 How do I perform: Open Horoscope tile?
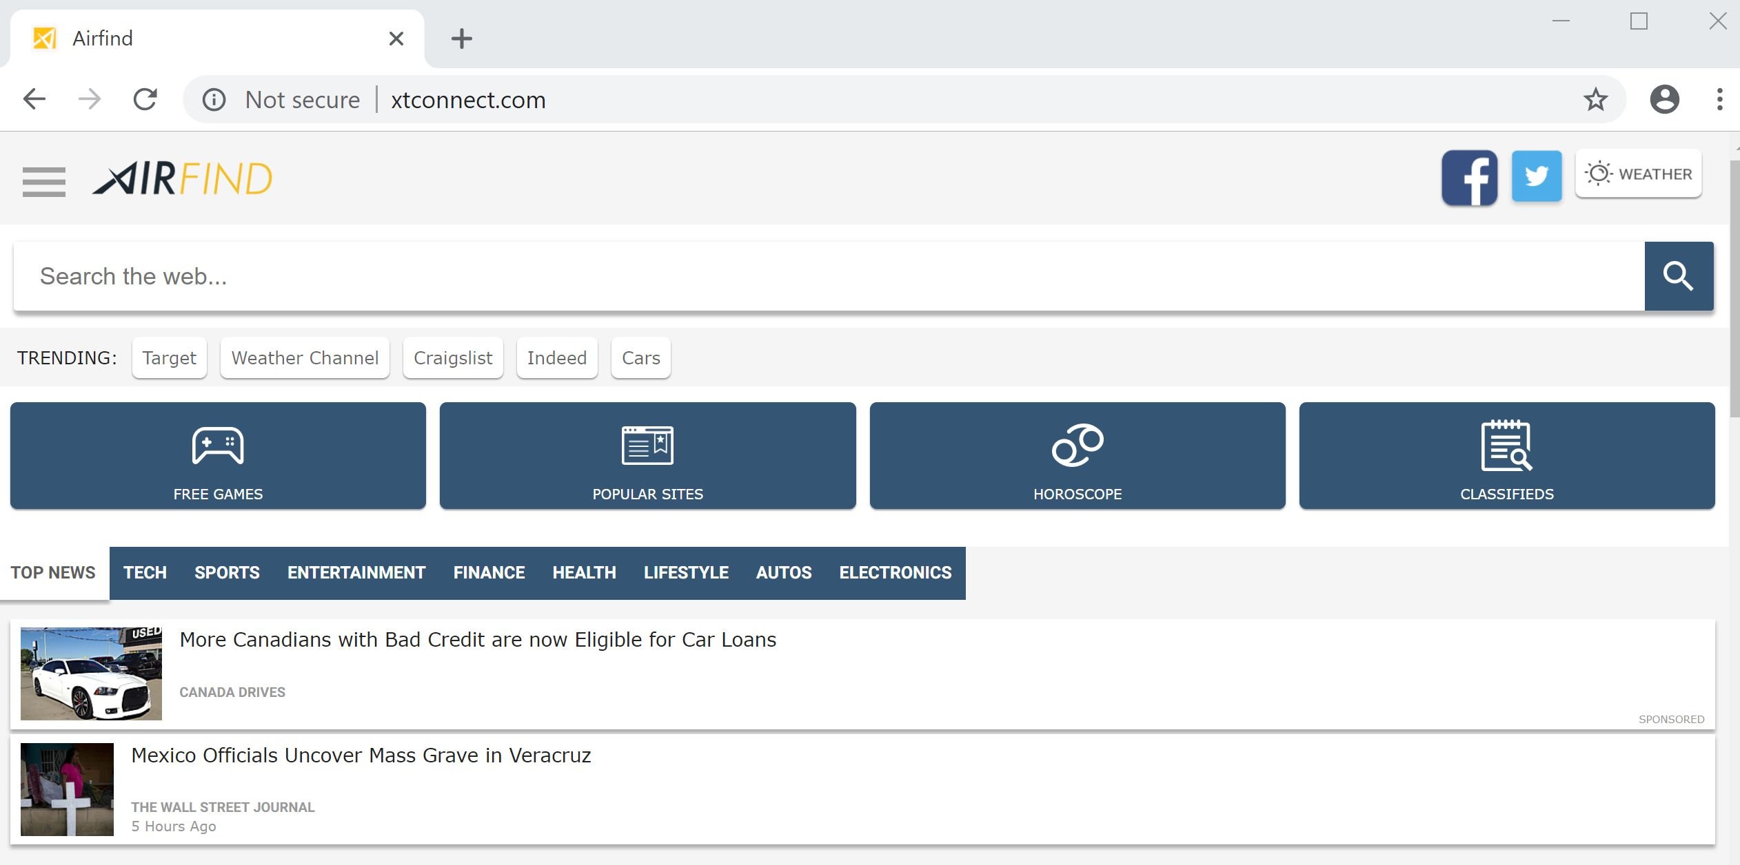click(x=1077, y=456)
